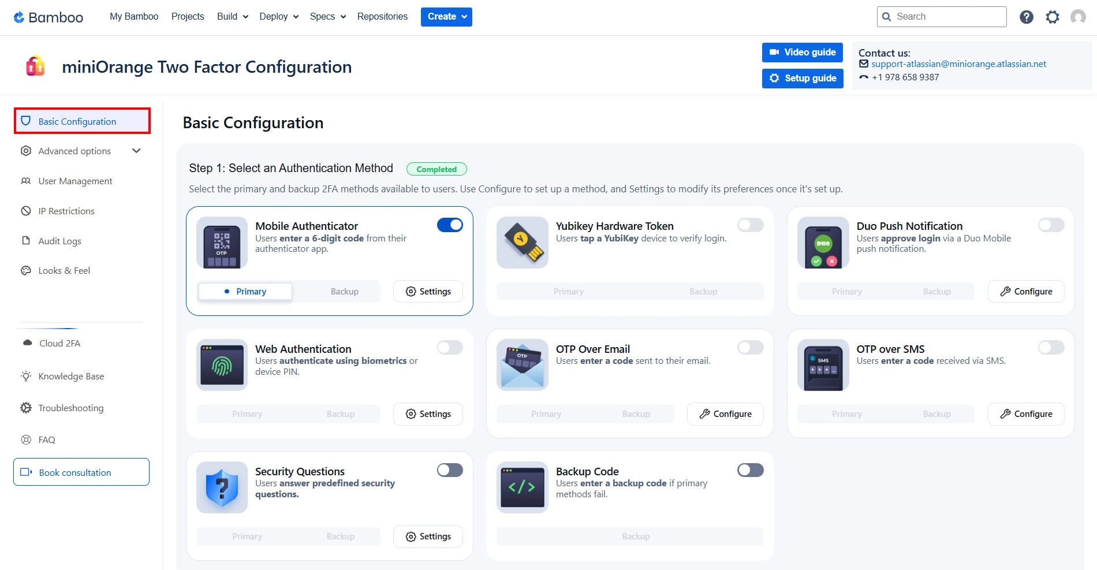Open the administration gear icon
This screenshot has width=1097, height=570.
click(x=1052, y=17)
